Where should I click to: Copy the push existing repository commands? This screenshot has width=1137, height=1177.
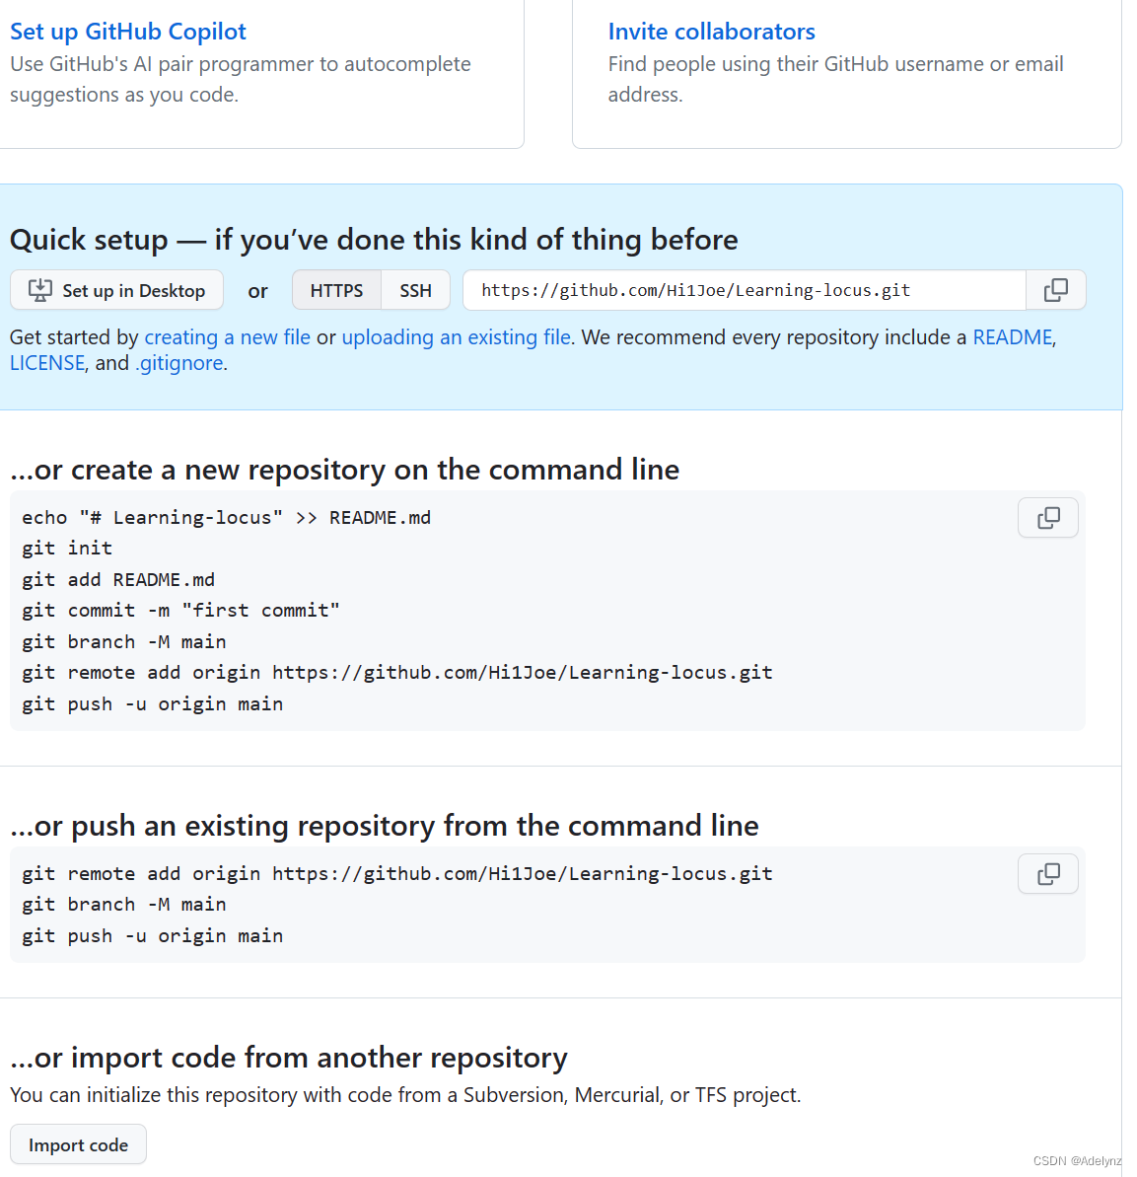pos(1047,873)
